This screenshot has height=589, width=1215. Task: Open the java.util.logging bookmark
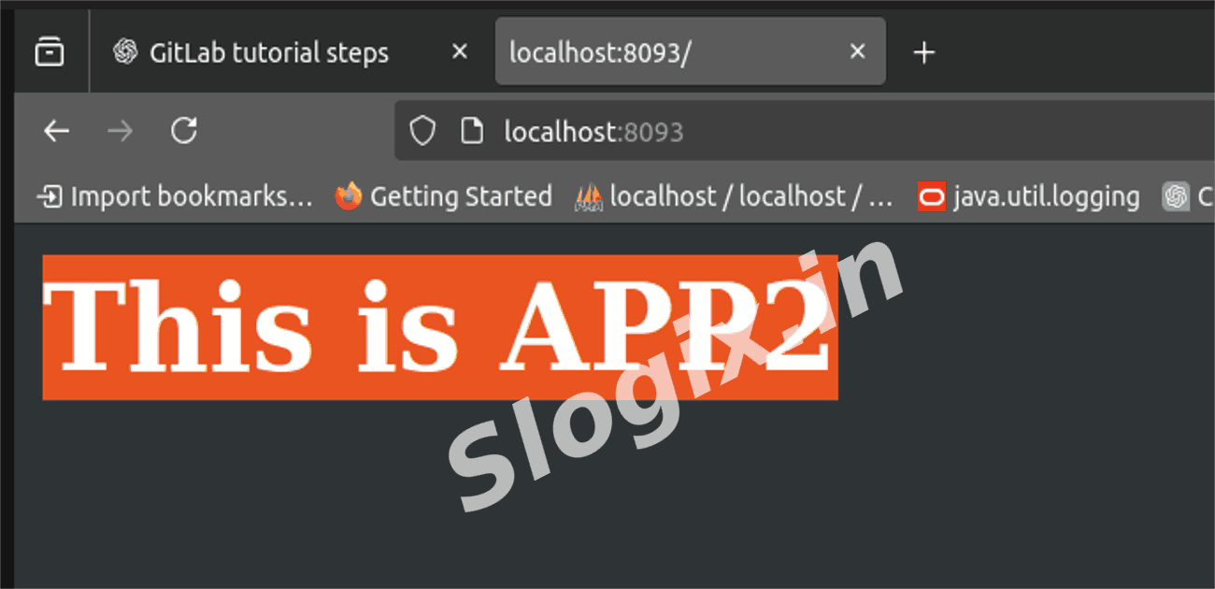coord(1029,196)
